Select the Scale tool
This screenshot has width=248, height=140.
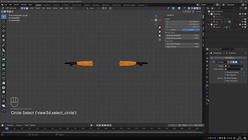[x=3, y=35]
